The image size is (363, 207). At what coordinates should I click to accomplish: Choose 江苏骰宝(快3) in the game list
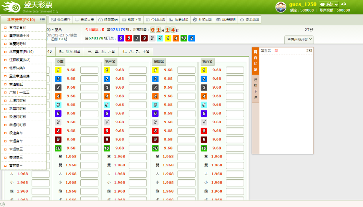tap(20, 60)
